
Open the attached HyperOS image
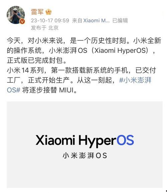tap(85, 145)
